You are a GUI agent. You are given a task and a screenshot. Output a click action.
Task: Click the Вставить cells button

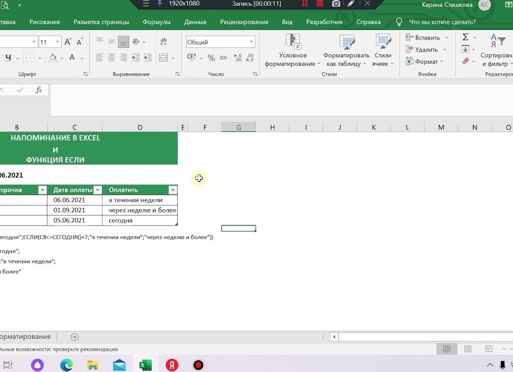(427, 37)
